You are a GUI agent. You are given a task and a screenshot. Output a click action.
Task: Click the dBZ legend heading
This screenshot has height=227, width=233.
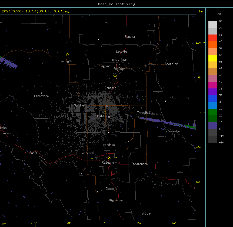tap(219, 14)
